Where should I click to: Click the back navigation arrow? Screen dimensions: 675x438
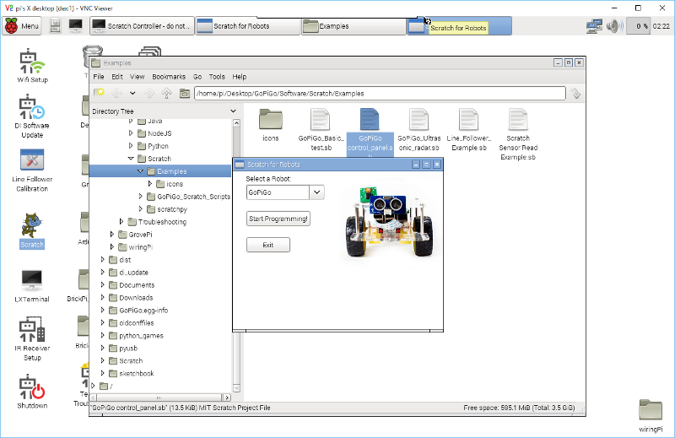pyautogui.click(x=116, y=93)
